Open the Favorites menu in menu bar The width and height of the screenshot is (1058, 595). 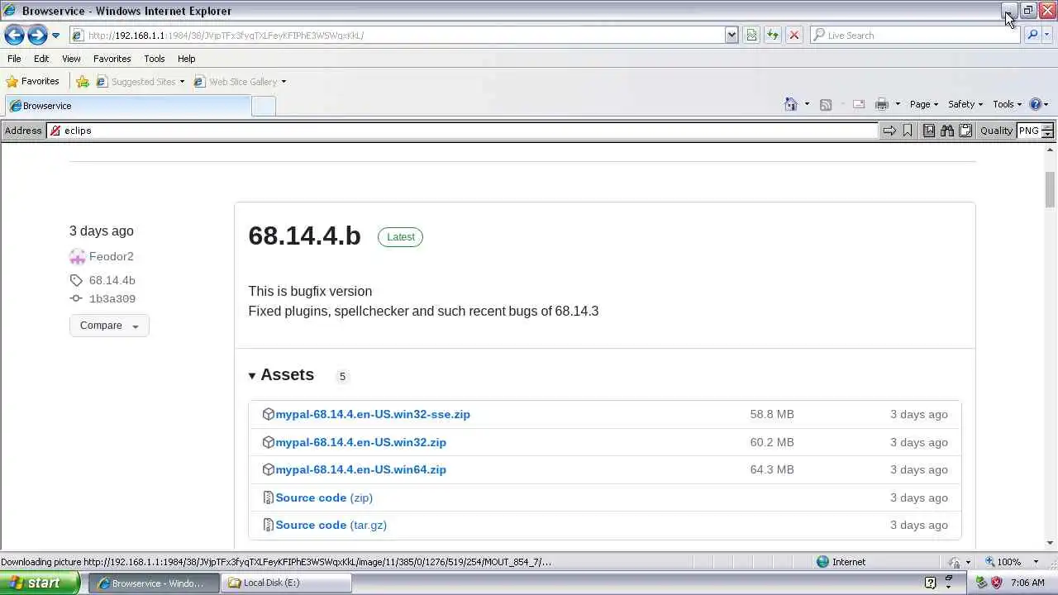click(112, 59)
